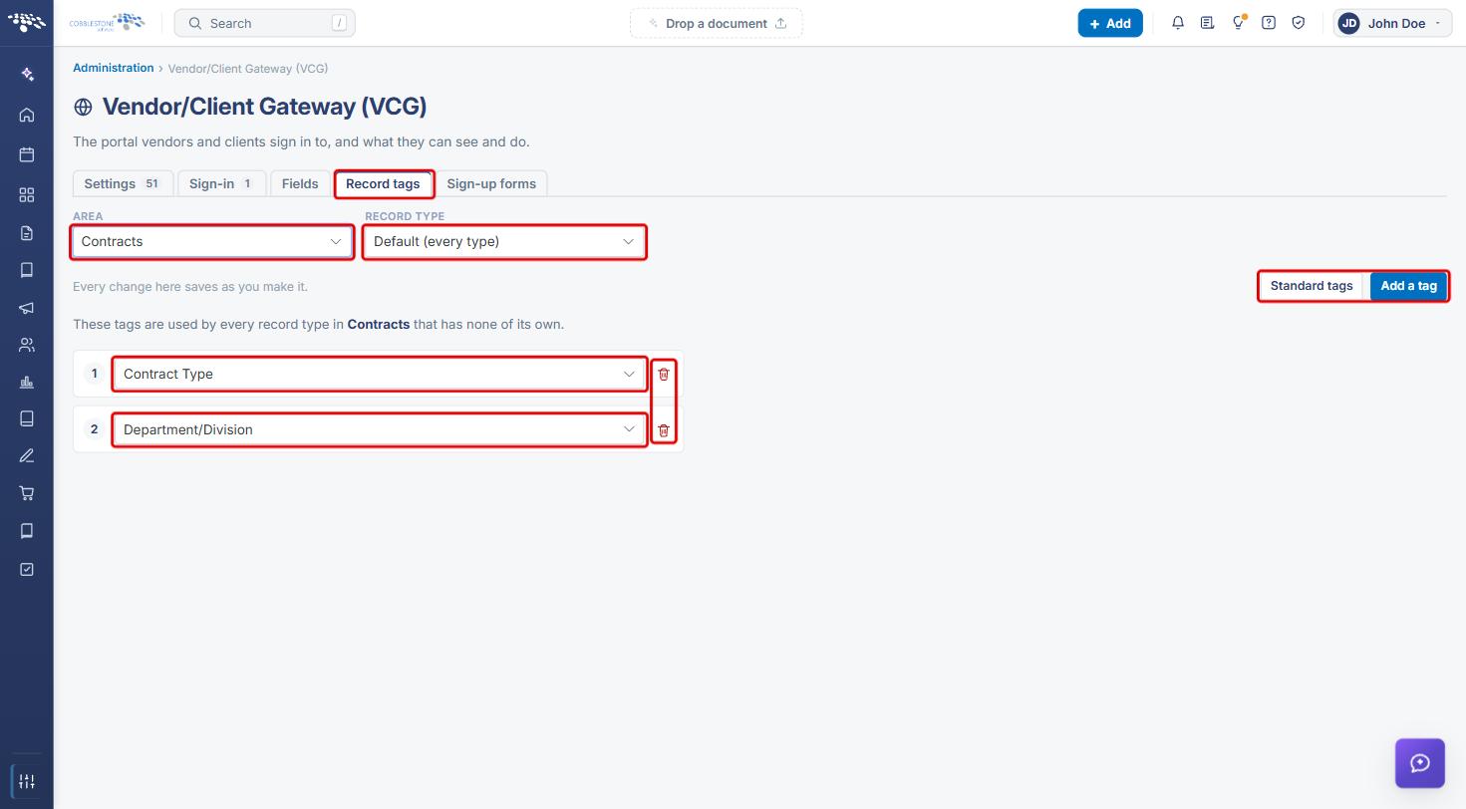1466x809 pixels.
Task: Select the Record tags tab
Action: (x=383, y=183)
